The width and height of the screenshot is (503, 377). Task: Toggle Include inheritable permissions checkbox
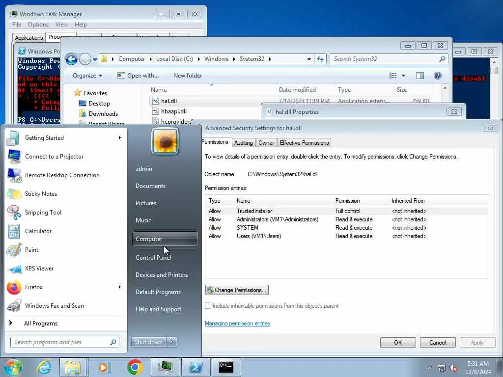208,305
